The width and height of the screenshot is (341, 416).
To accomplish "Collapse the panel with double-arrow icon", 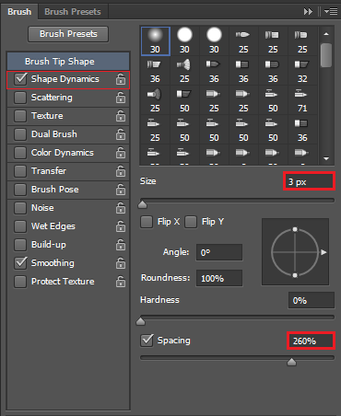I will [x=308, y=12].
